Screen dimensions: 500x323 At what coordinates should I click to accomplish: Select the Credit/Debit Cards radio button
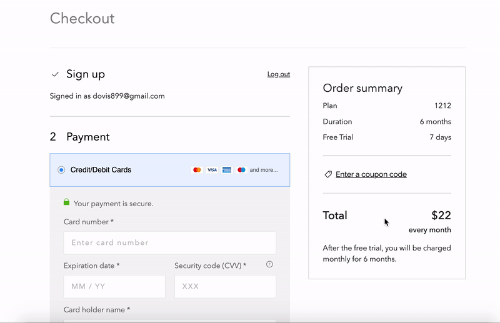(x=61, y=170)
